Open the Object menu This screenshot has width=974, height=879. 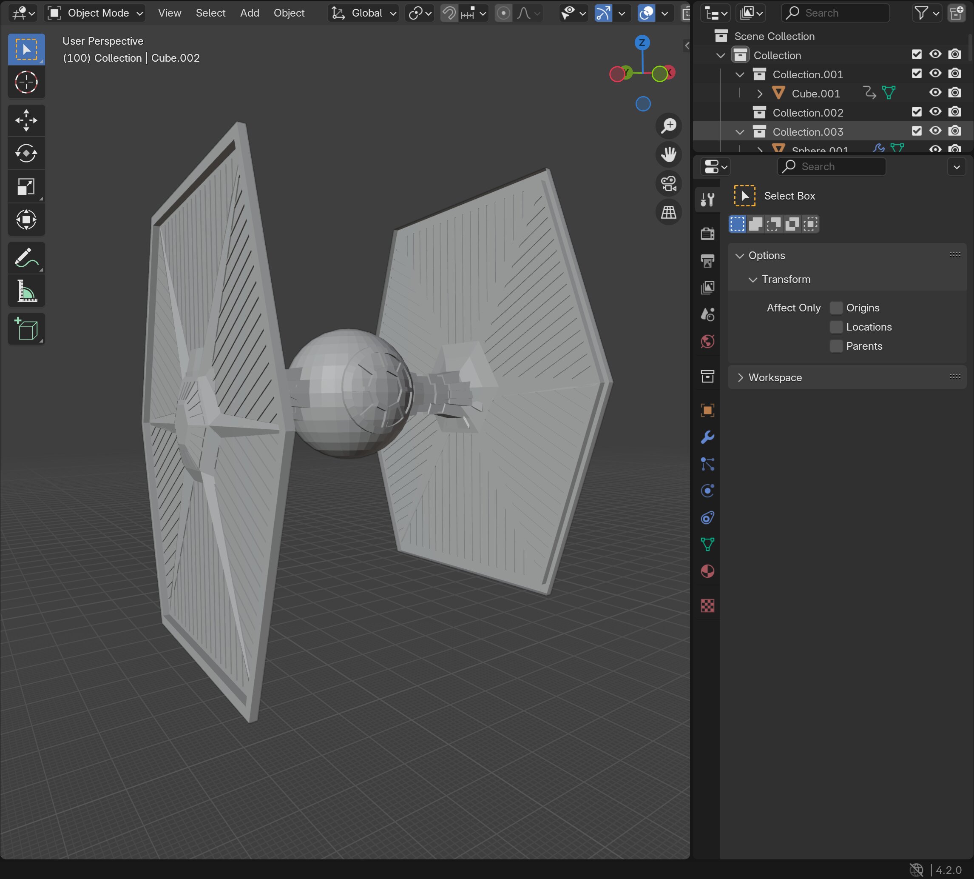pos(289,13)
